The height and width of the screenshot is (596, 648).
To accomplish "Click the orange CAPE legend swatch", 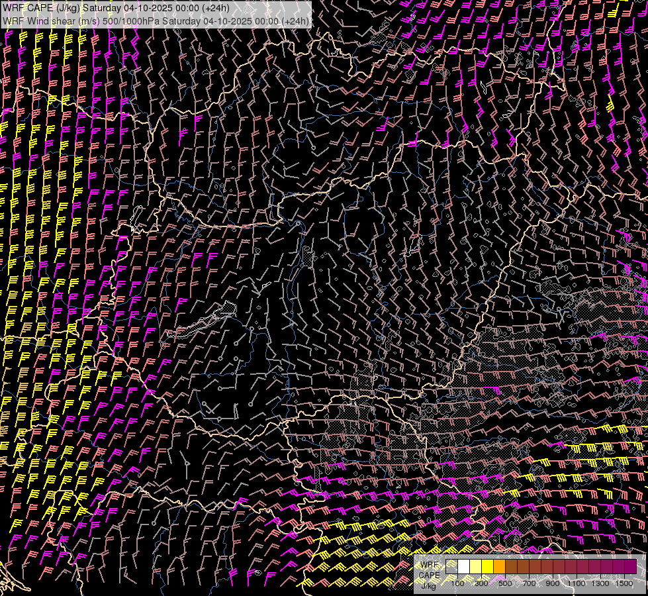I will click(499, 567).
